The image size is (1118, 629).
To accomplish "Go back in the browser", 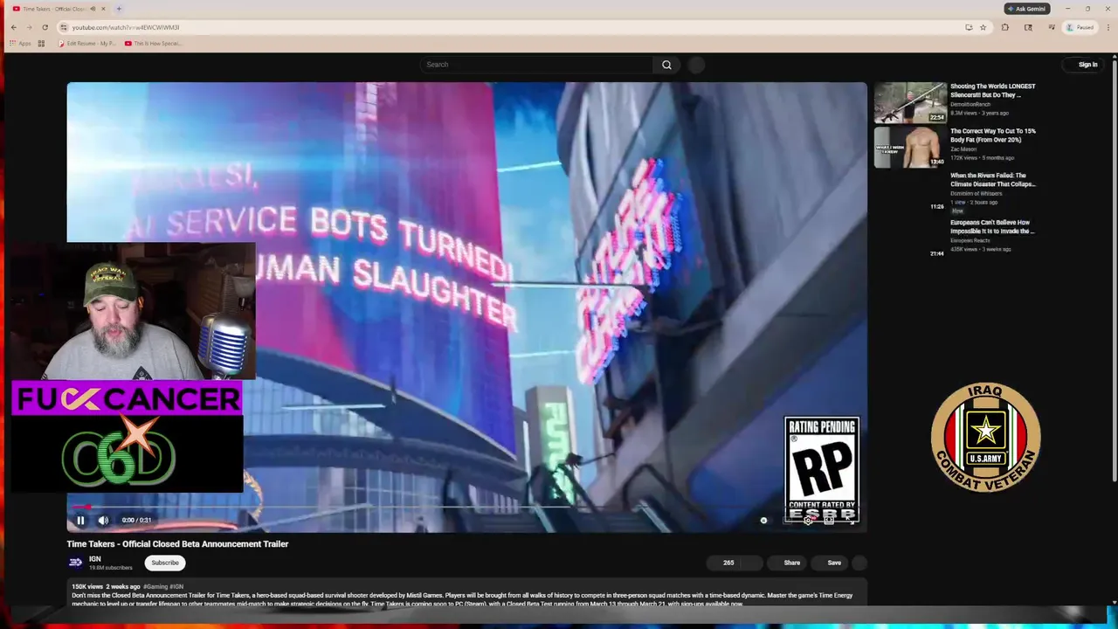I will 13,27.
